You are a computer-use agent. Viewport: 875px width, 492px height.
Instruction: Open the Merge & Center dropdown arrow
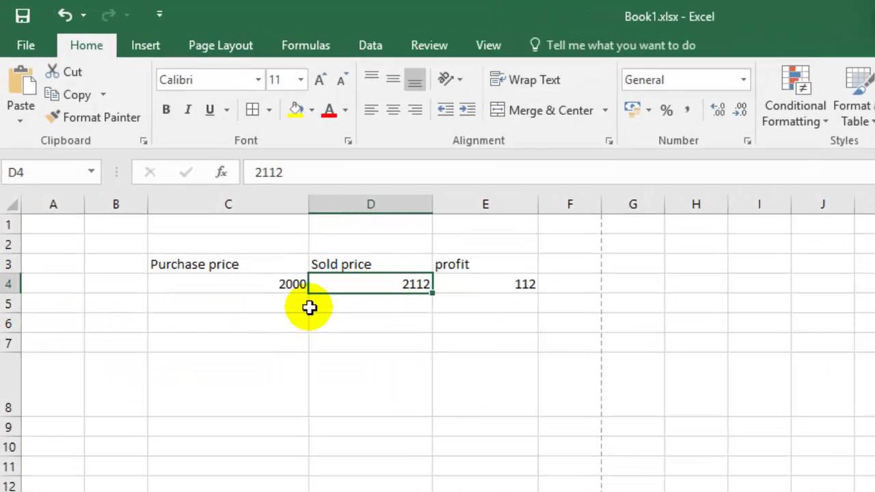[x=605, y=110]
